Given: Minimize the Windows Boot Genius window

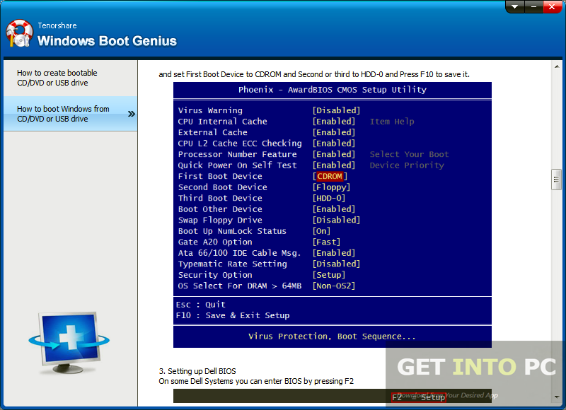Looking at the screenshot, I should point(534,7).
